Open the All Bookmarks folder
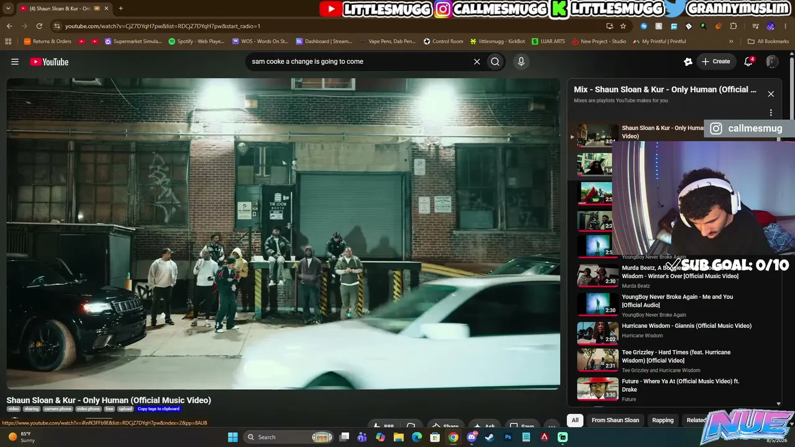 [768, 42]
